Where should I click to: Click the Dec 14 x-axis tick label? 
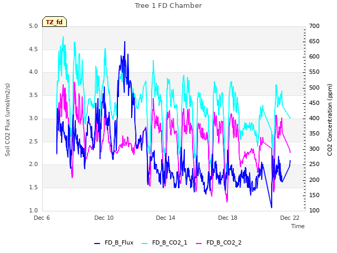166,218
